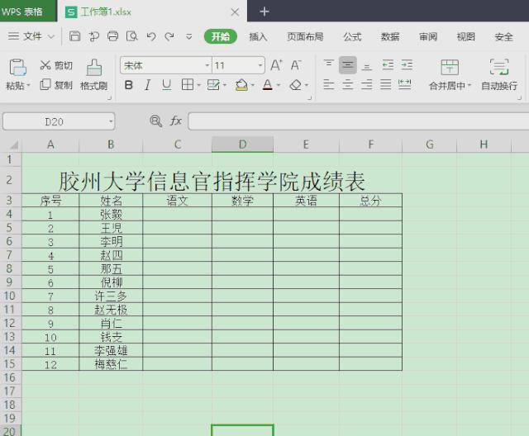Image resolution: width=529 pixels, height=436 pixels.
Task: Increase font size with A+ icon
Action: (x=276, y=65)
